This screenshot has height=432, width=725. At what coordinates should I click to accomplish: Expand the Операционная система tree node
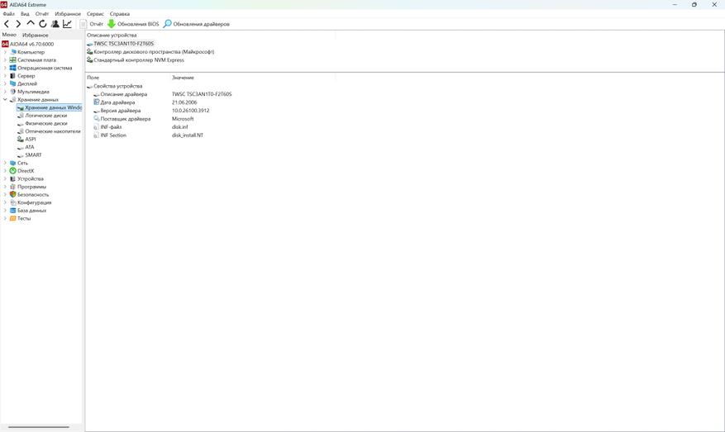[5, 68]
